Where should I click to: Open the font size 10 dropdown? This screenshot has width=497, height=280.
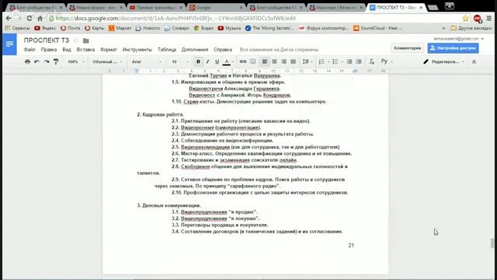point(180,61)
